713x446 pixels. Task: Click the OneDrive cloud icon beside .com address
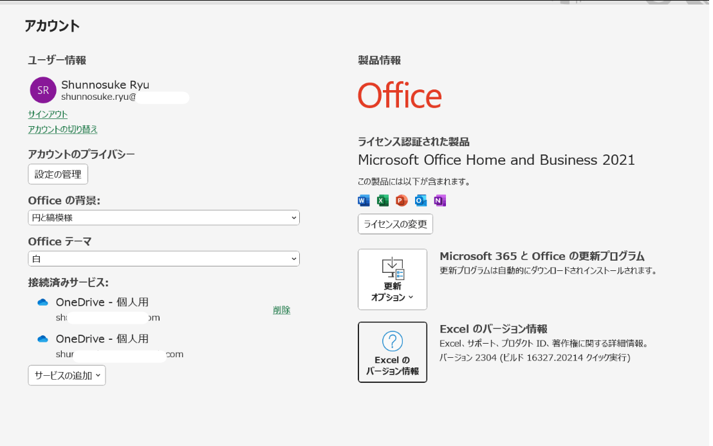(x=42, y=339)
